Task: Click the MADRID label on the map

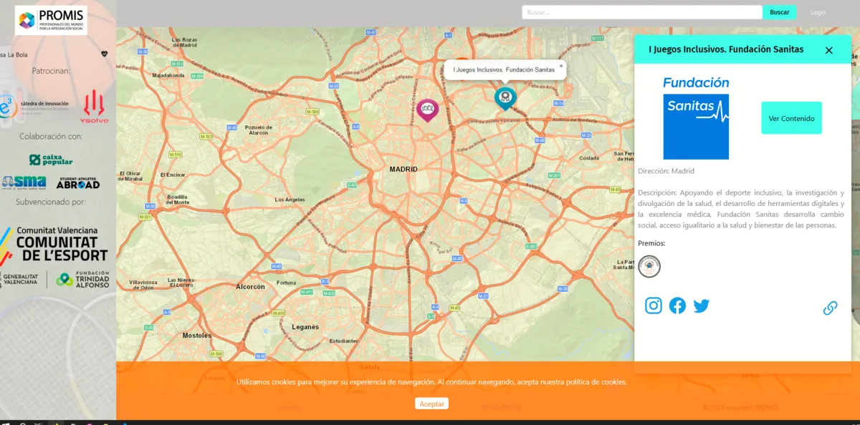Action: tap(403, 169)
